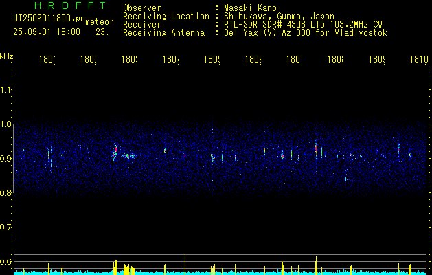The image size is (432, 275).
Task: Click the 0.6 frequency axis label
Action: pyautogui.click(x=5, y=261)
